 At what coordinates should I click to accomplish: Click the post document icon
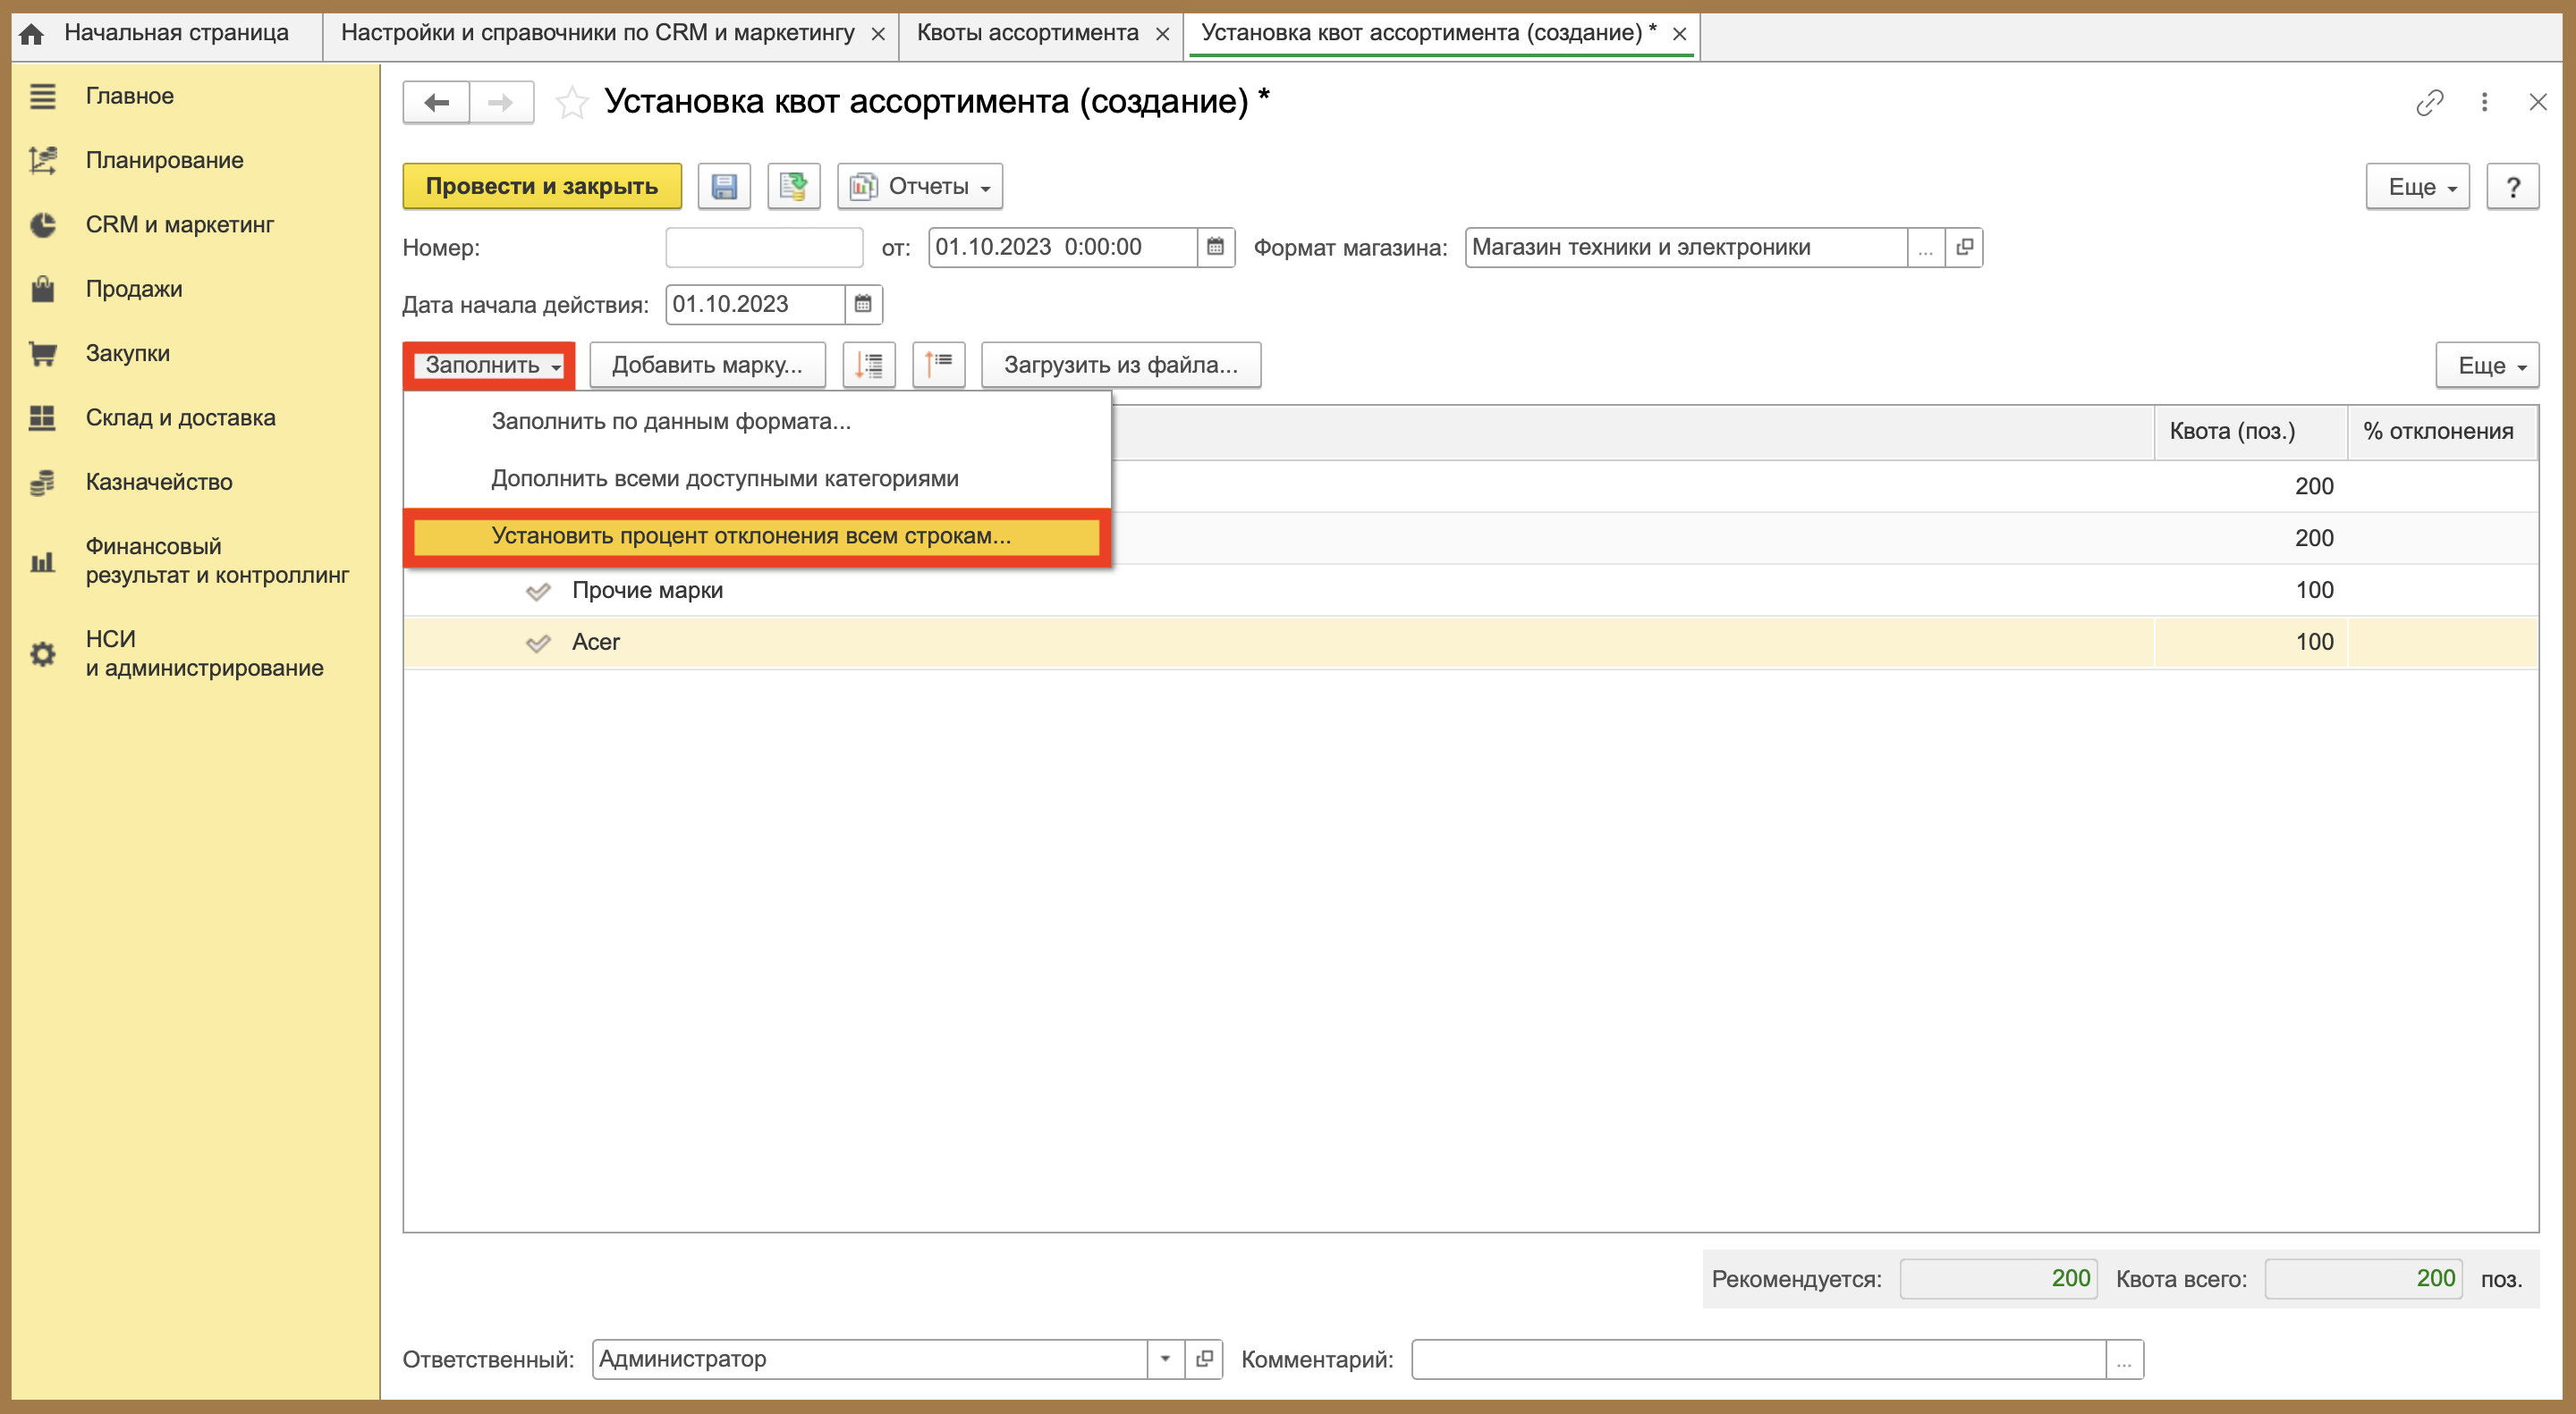[x=793, y=187]
